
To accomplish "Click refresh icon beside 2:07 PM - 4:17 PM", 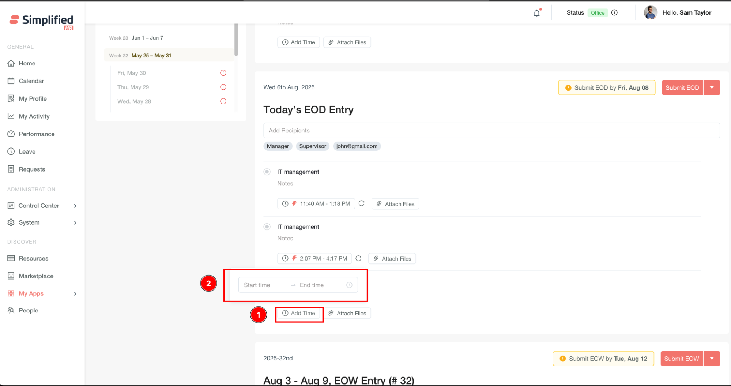I will click(358, 258).
